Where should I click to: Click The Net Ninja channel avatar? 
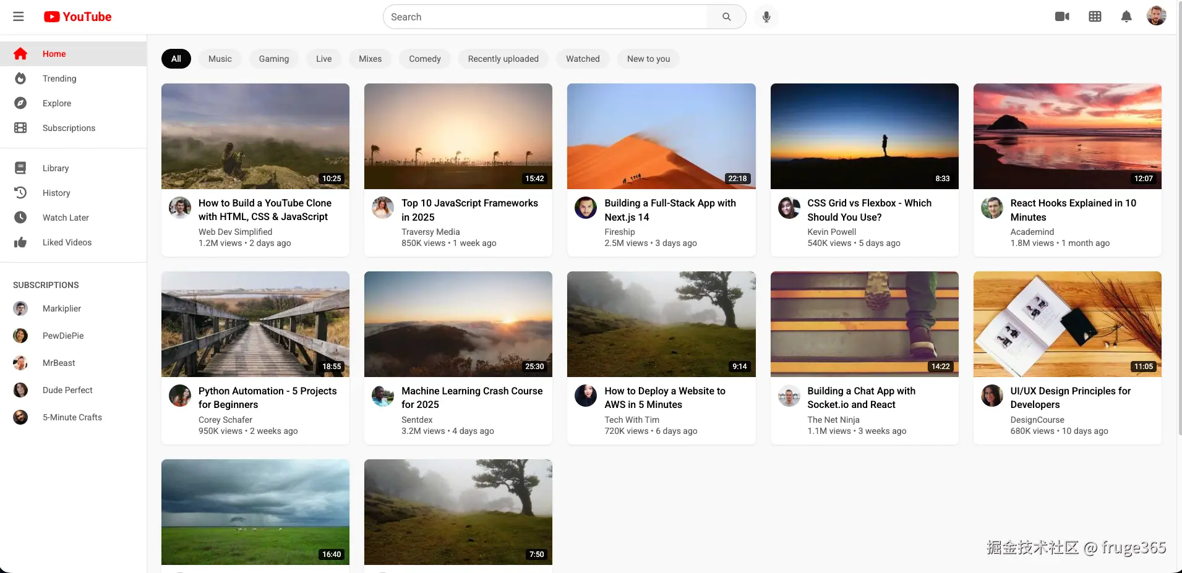[789, 396]
